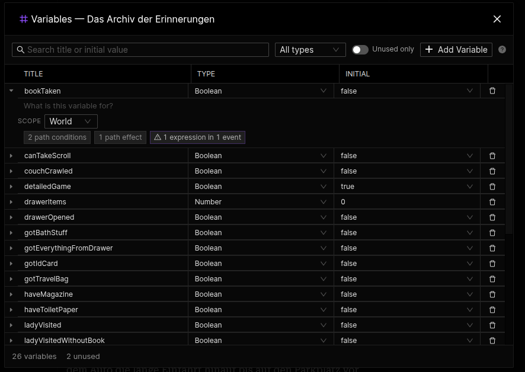Change bookTaken initial value dropdown
The image size is (525, 372).
[407, 91]
